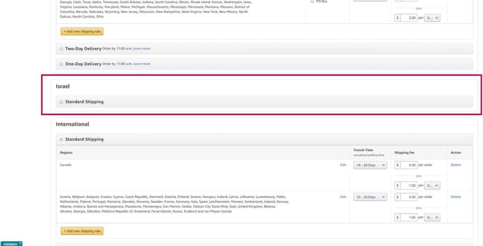
Task: Click Add new shipping rule under International
Action: (82, 231)
